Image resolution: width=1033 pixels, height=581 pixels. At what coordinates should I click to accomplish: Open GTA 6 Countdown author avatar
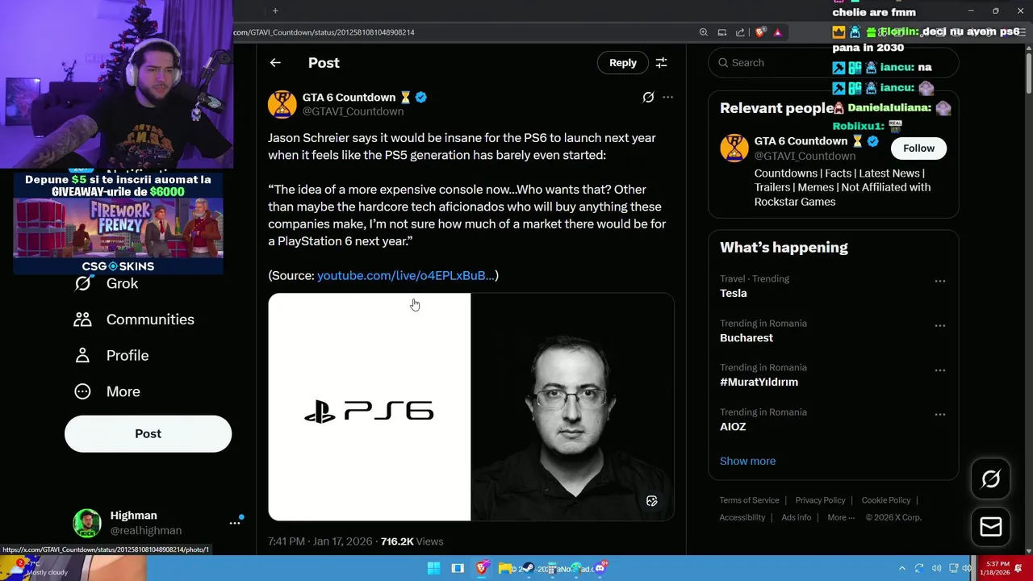[282, 104]
